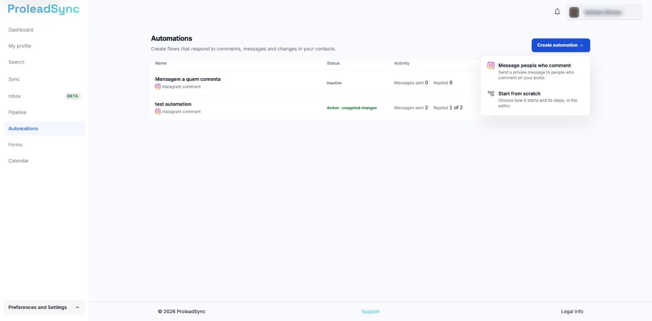Open the notifications bell
Screen dimensions: 652x321
coord(557,12)
